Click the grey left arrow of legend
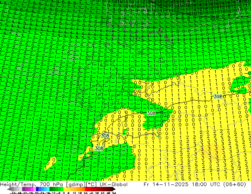The image size is (251, 194). point(9,189)
